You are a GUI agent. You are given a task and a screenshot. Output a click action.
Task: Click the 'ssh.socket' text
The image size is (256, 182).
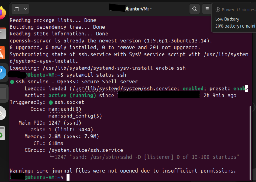pyautogui.click(x=69, y=102)
